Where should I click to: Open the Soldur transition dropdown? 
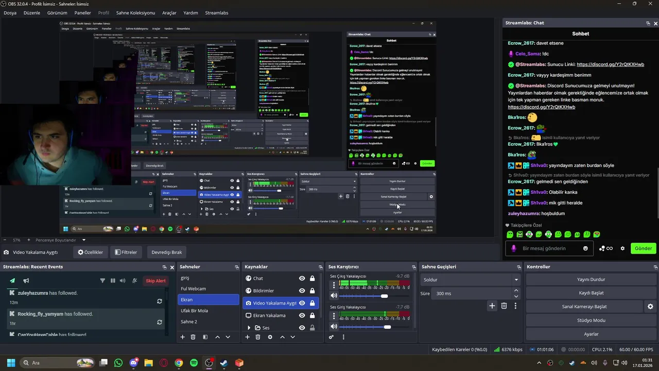[471, 280]
